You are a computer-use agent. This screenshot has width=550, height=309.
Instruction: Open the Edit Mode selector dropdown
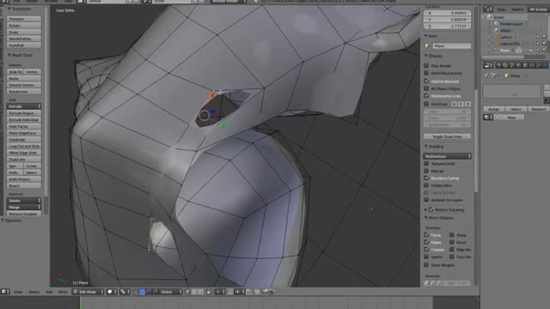tap(89, 292)
